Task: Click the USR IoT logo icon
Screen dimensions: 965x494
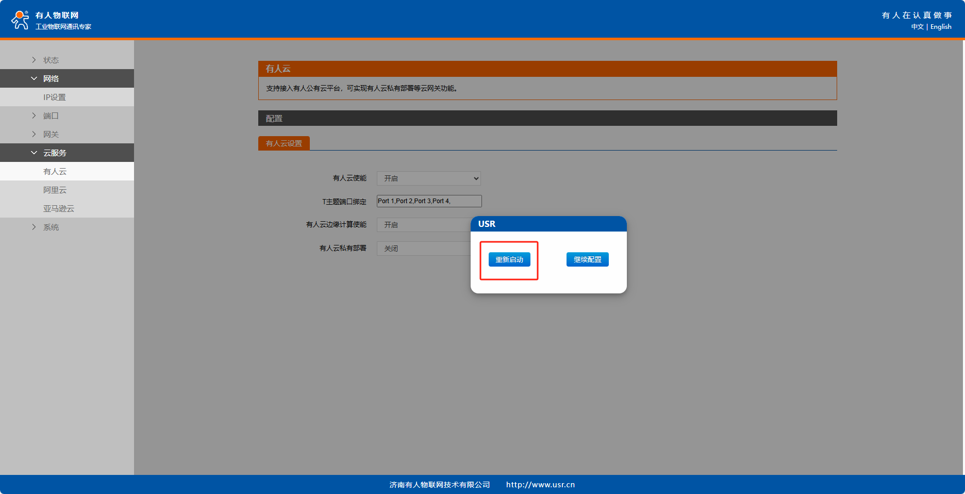Action: point(20,20)
